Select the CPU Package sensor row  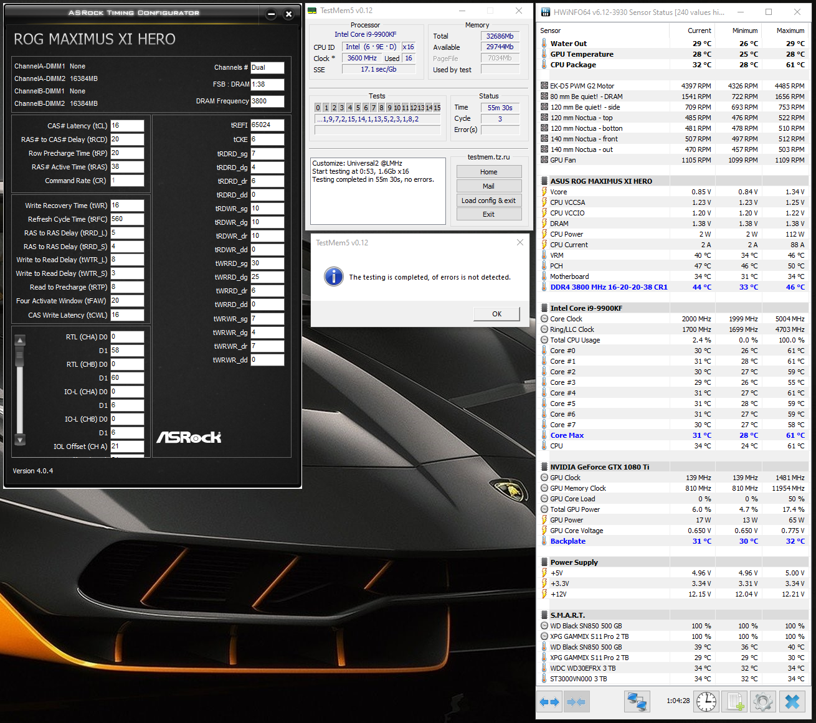(x=672, y=65)
